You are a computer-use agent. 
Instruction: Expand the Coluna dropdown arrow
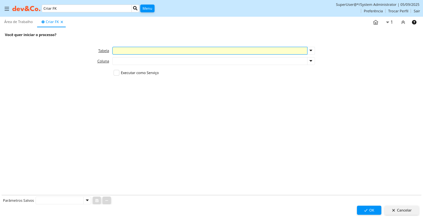pyautogui.click(x=311, y=61)
